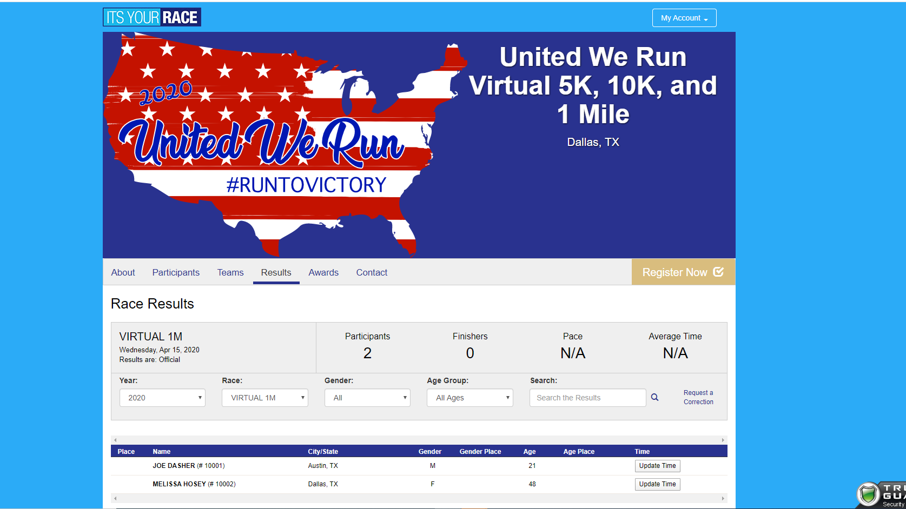The width and height of the screenshot is (906, 509).
Task: Click the United We Run banner image
Action: (x=284, y=145)
